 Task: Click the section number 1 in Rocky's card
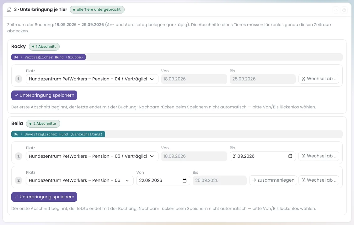19,79
